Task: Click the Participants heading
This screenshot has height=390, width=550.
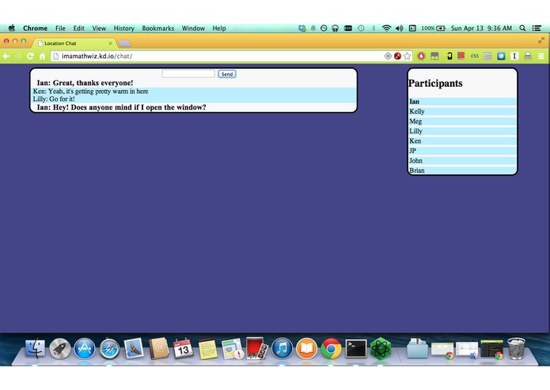Action: click(435, 83)
